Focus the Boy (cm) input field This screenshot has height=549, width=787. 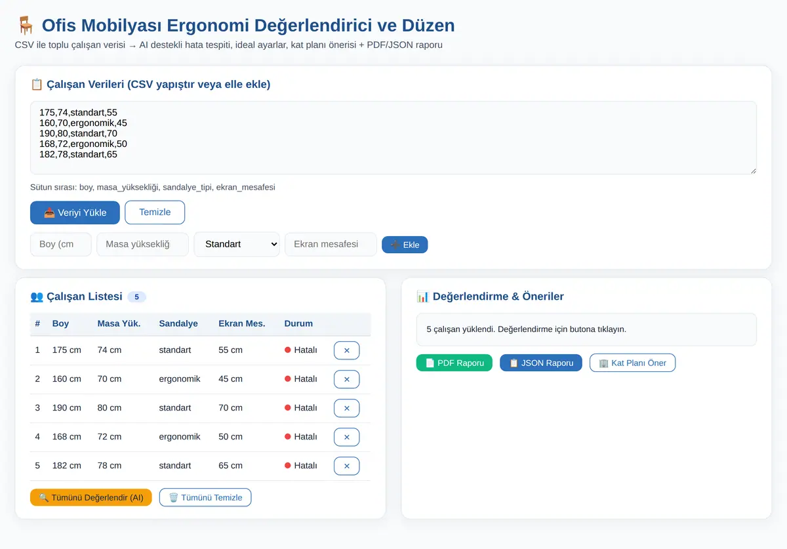click(x=61, y=244)
